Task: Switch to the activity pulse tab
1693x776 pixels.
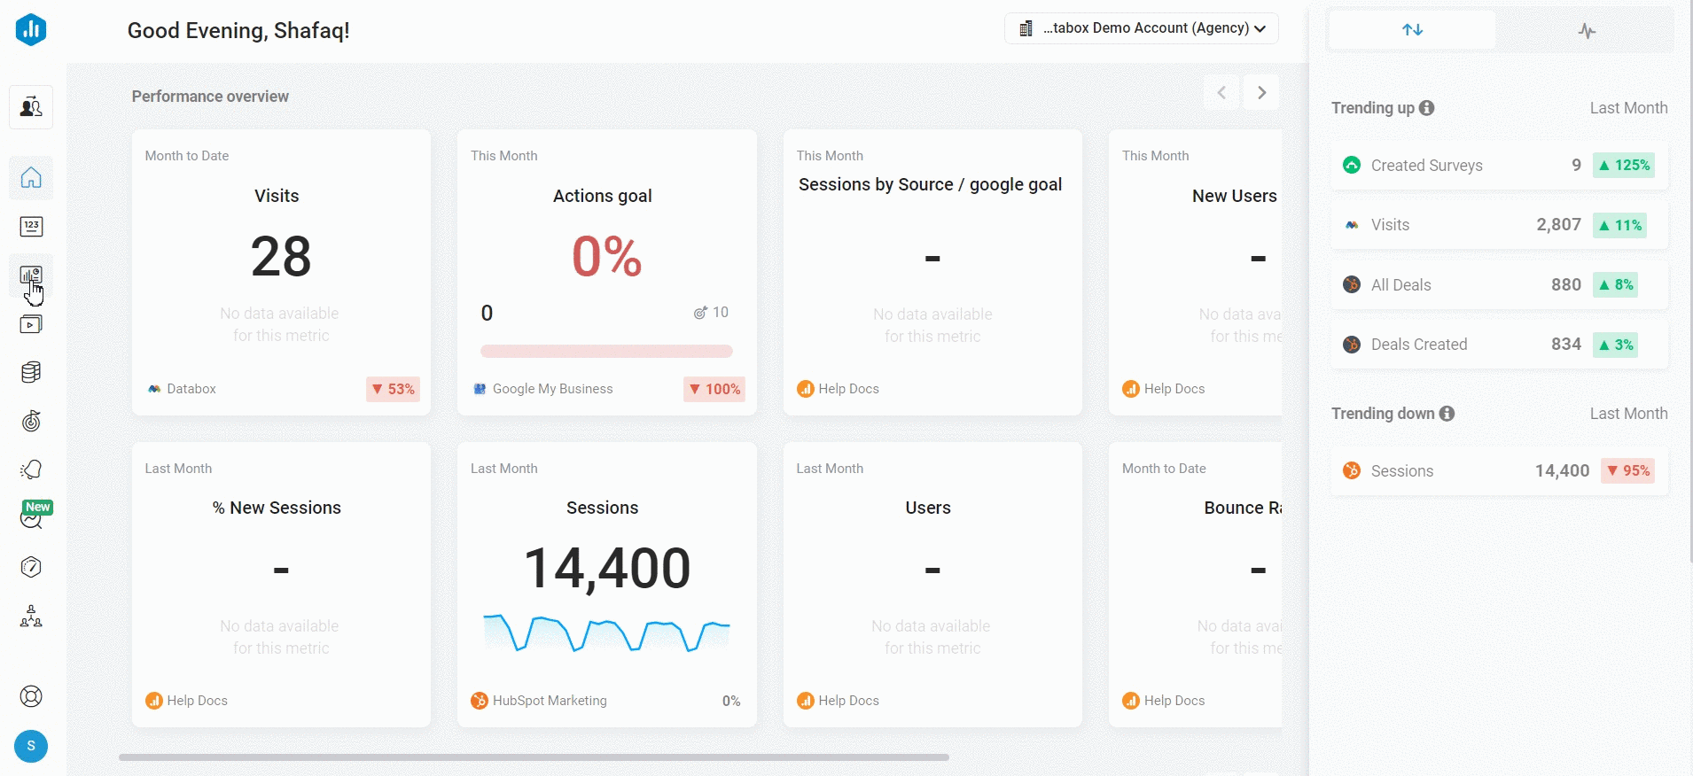Action: pyautogui.click(x=1587, y=31)
